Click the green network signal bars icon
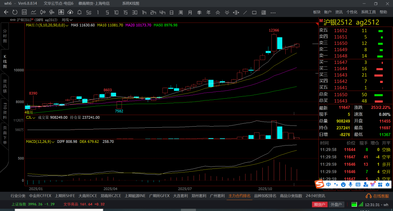Screen dimensions: 393x211 [361, 204]
